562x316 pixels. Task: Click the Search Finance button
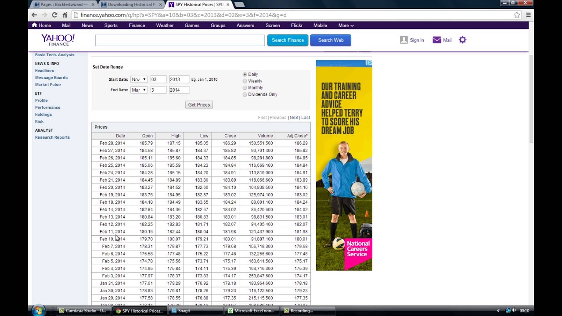point(288,40)
